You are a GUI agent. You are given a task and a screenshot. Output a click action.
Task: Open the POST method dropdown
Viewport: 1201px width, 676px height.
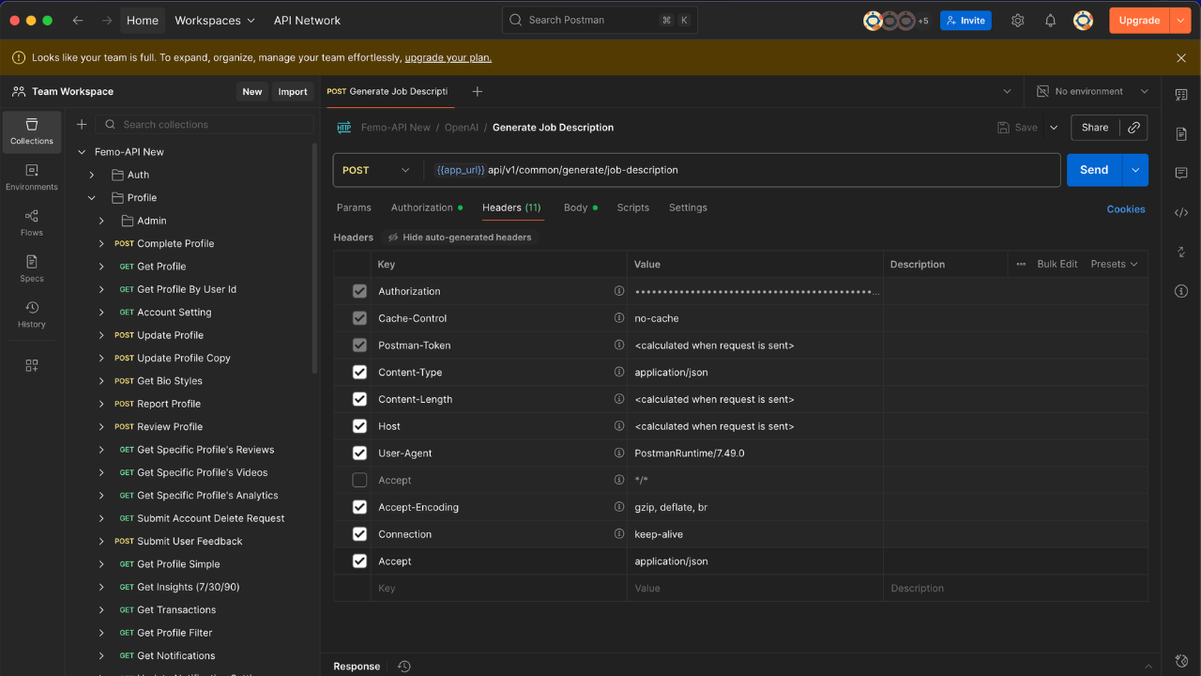pos(377,170)
